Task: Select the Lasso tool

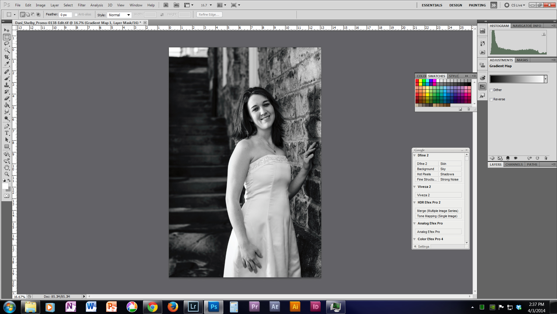Action: click(7, 44)
